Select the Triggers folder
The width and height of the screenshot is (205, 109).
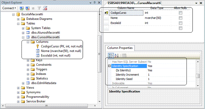tap(42, 69)
